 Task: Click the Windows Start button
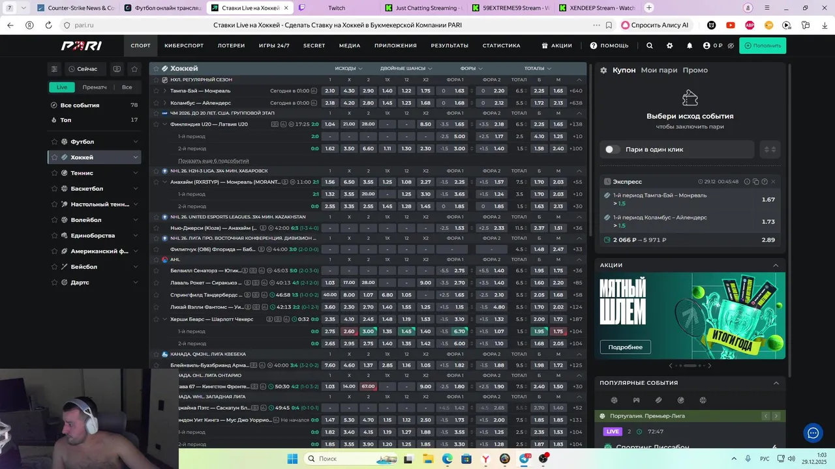click(x=292, y=459)
